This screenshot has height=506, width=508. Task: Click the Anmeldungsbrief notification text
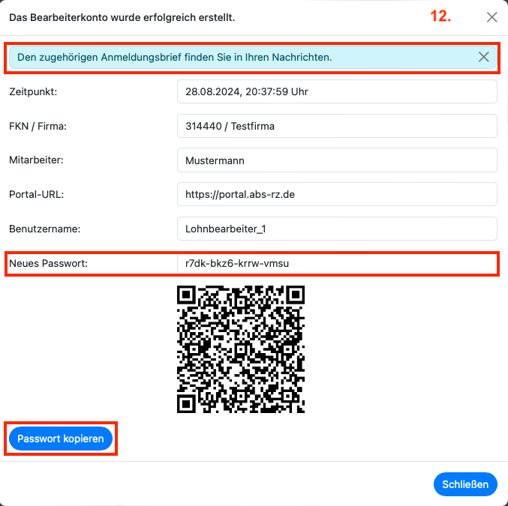[x=174, y=57]
